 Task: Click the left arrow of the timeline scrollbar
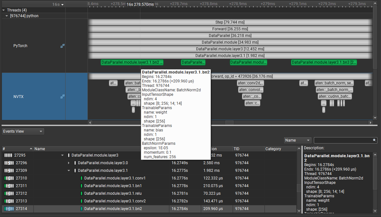(90, 122)
